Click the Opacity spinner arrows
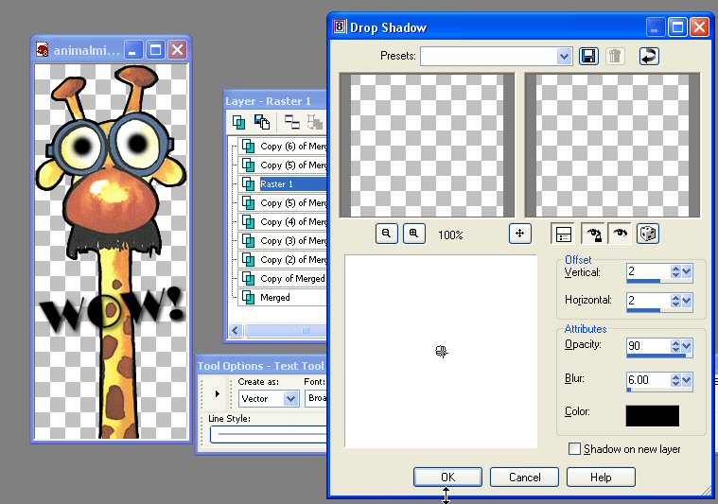718x504 pixels. 675,346
